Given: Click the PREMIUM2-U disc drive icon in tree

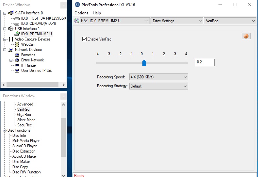Looking at the screenshot, I should tap(17, 34).
